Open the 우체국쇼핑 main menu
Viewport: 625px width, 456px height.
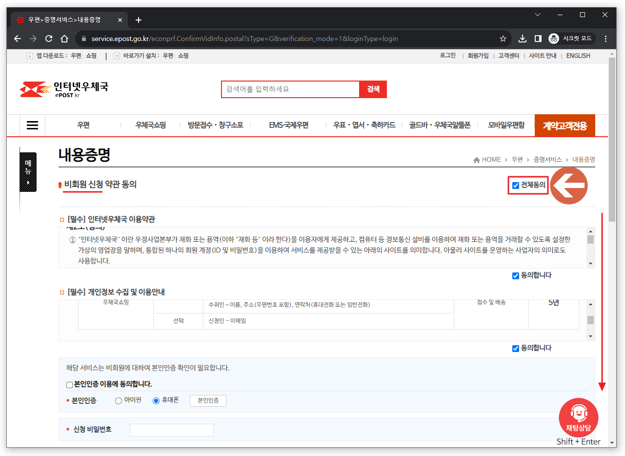[x=151, y=125]
